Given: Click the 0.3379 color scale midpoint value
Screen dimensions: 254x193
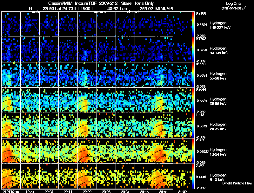Looking at the screenshot, I should (x=202, y=126).
